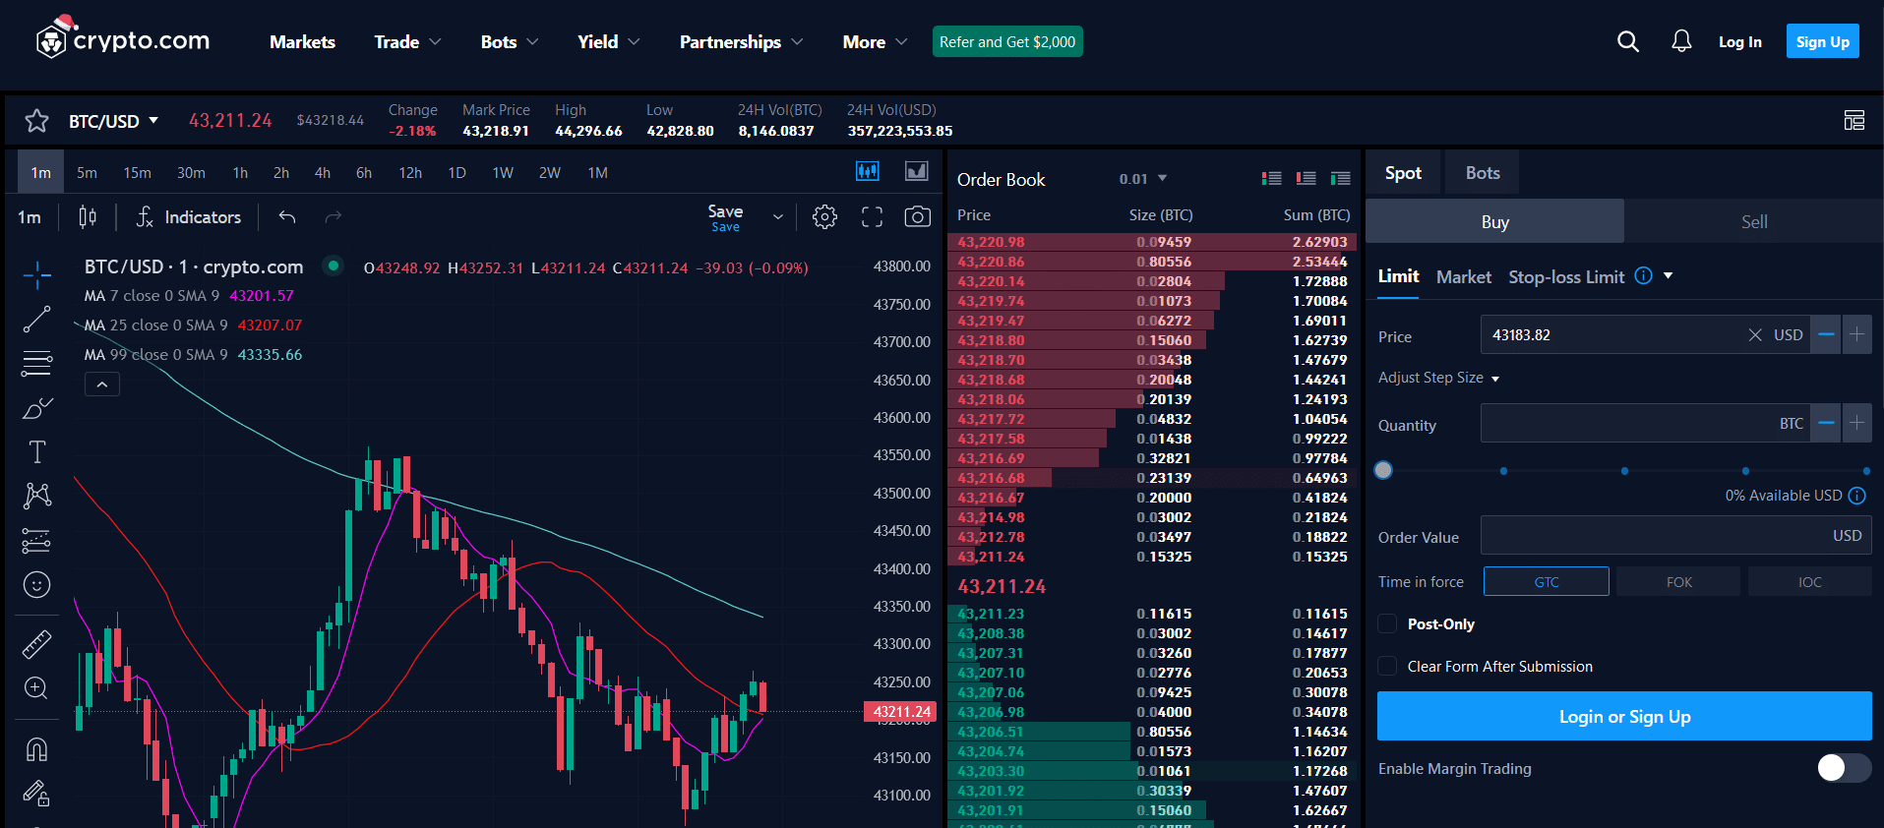This screenshot has height=828, width=1884.
Task: Select FOK time in force
Action: (1678, 581)
